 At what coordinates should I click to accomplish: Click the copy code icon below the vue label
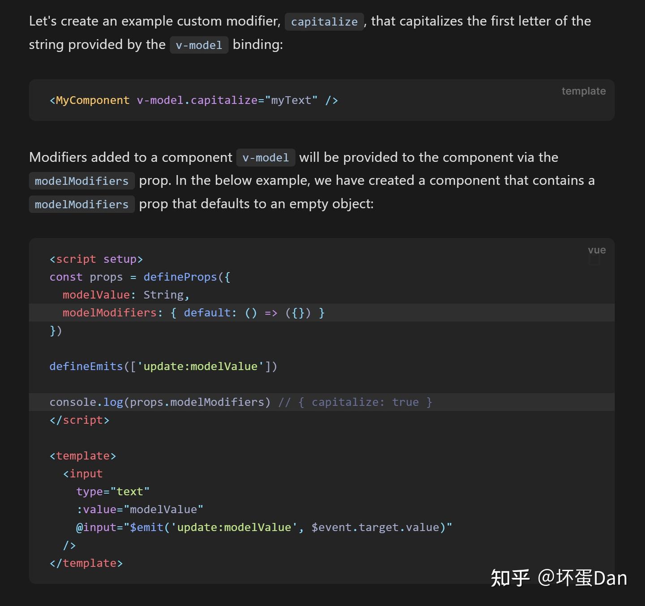[594, 260]
